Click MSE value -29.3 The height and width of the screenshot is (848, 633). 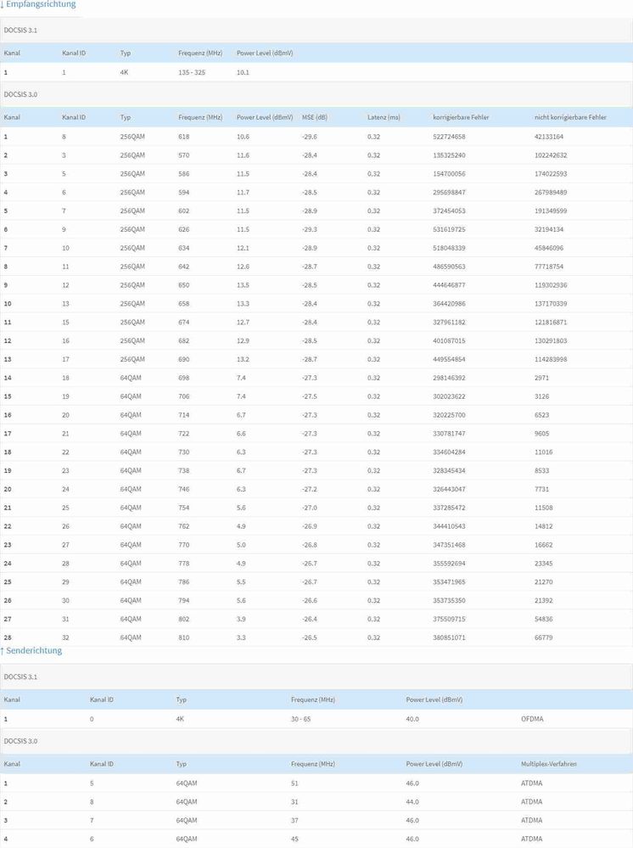click(309, 230)
